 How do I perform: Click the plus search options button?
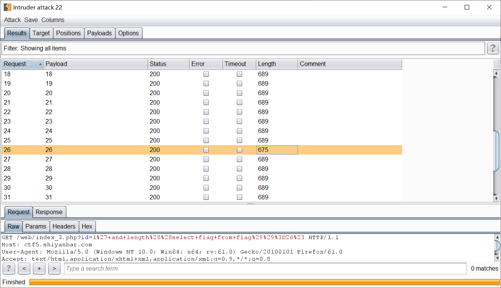pyautogui.click(x=39, y=269)
